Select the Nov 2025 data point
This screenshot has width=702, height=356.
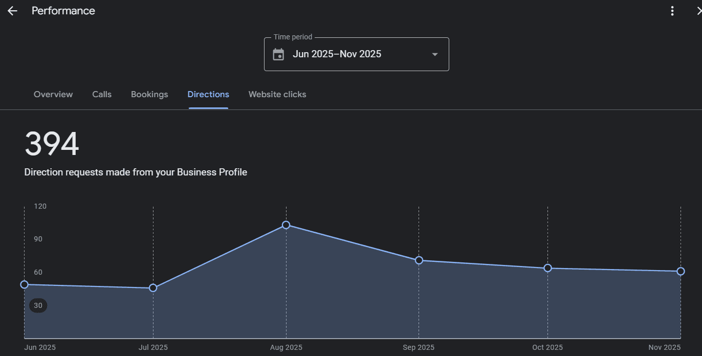pos(681,271)
